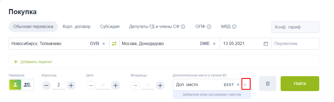The image size is (334, 102).
Task: Show info icon next to ОПФ
Action: (209, 27)
